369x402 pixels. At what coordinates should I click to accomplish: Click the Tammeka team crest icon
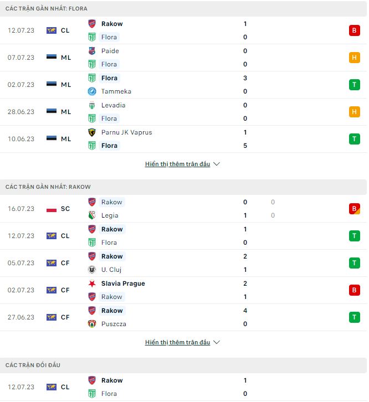pos(92,91)
